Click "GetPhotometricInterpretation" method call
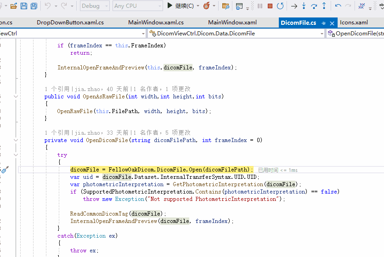 [x=218, y=184]
